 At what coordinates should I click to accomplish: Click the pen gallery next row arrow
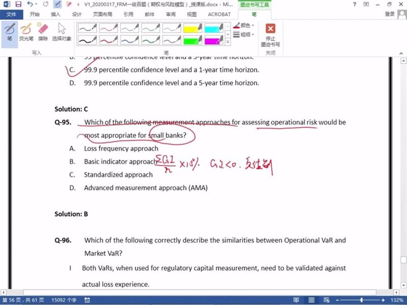(x=227, y=34)
